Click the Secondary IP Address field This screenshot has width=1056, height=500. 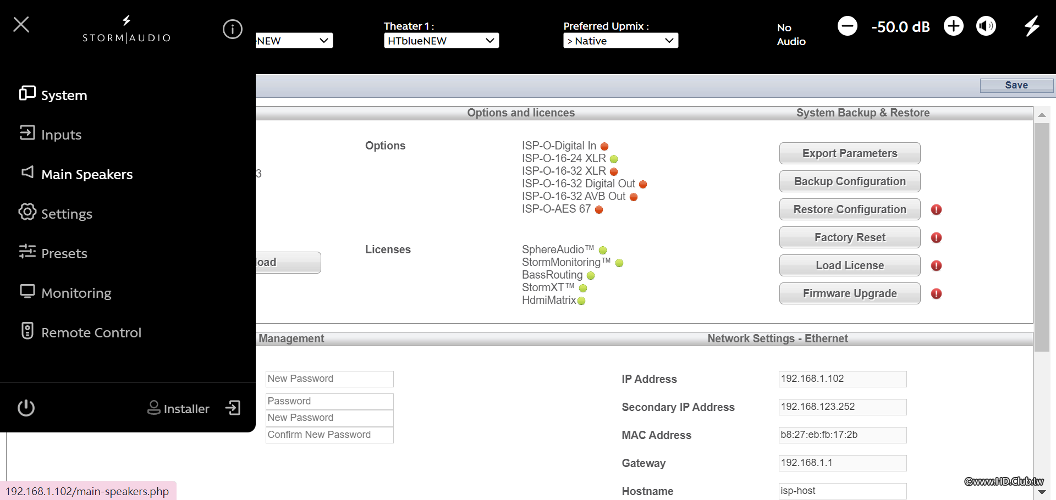pyautogui.click(x=843, y=407)
